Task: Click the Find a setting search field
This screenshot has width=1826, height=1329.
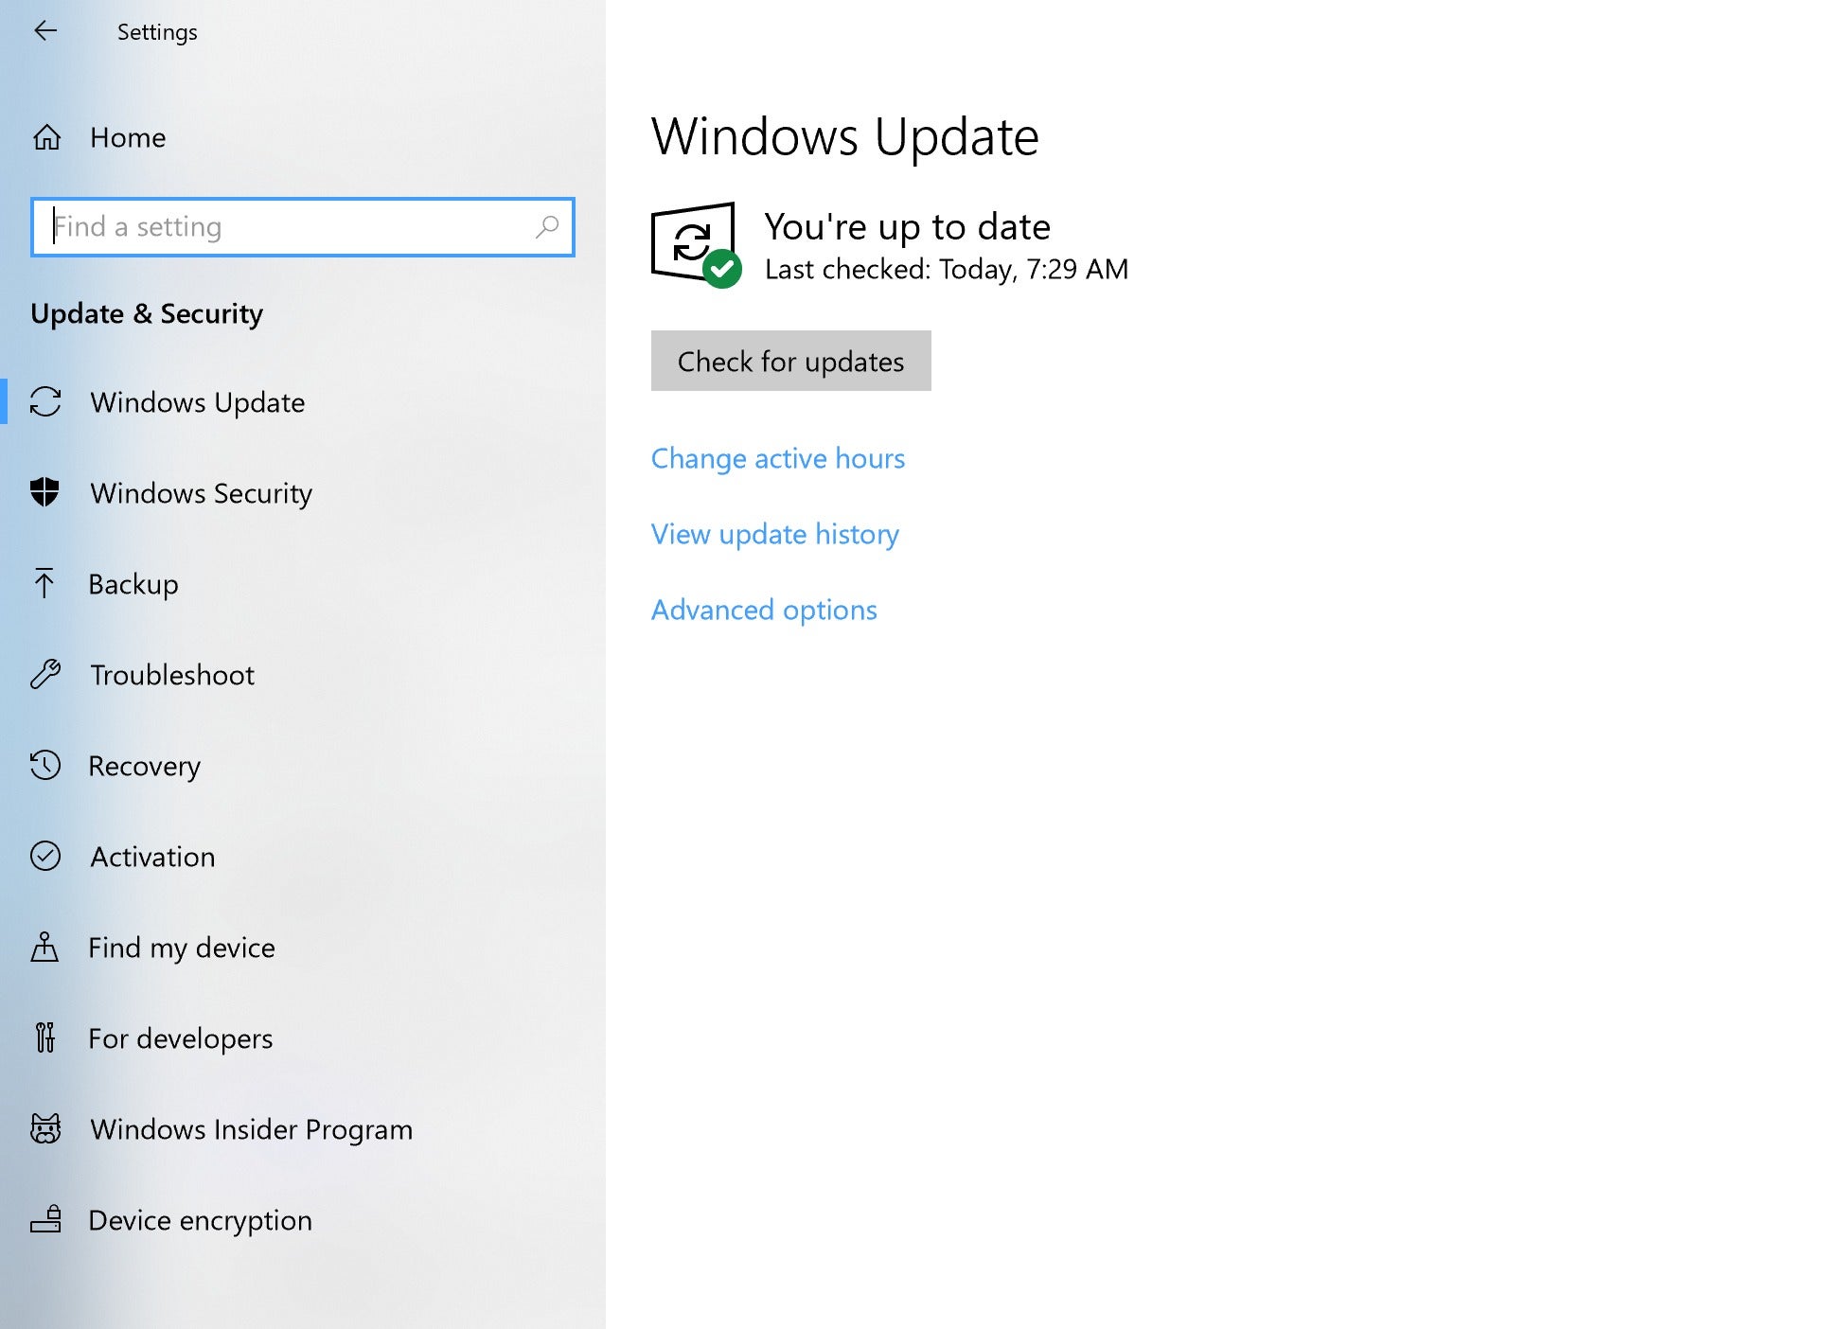Action: 304,225
